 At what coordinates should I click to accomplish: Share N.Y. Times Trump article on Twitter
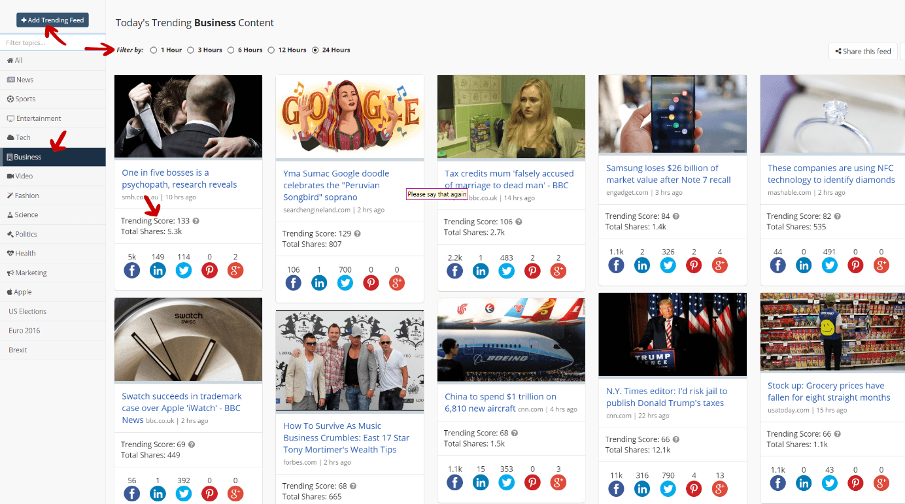tap(668, 488)
